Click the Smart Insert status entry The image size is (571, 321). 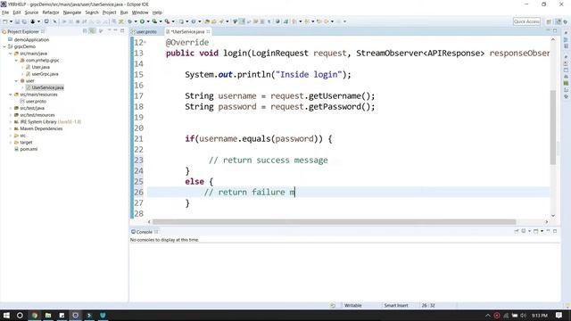[x=396, y=305]
